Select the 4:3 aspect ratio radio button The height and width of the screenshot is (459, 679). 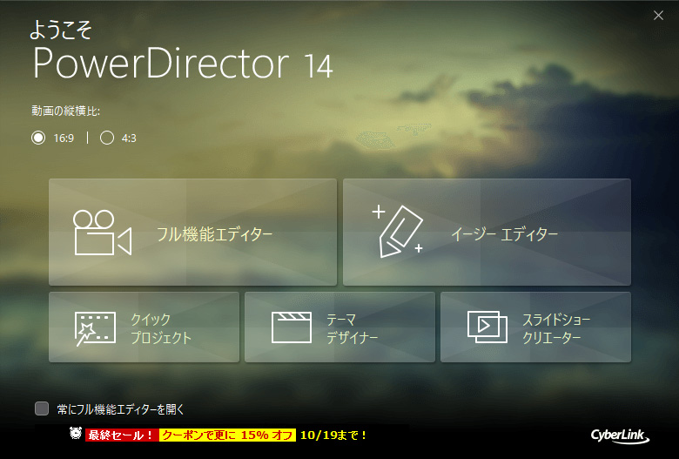pyautogui.click(x=107, y=138)
